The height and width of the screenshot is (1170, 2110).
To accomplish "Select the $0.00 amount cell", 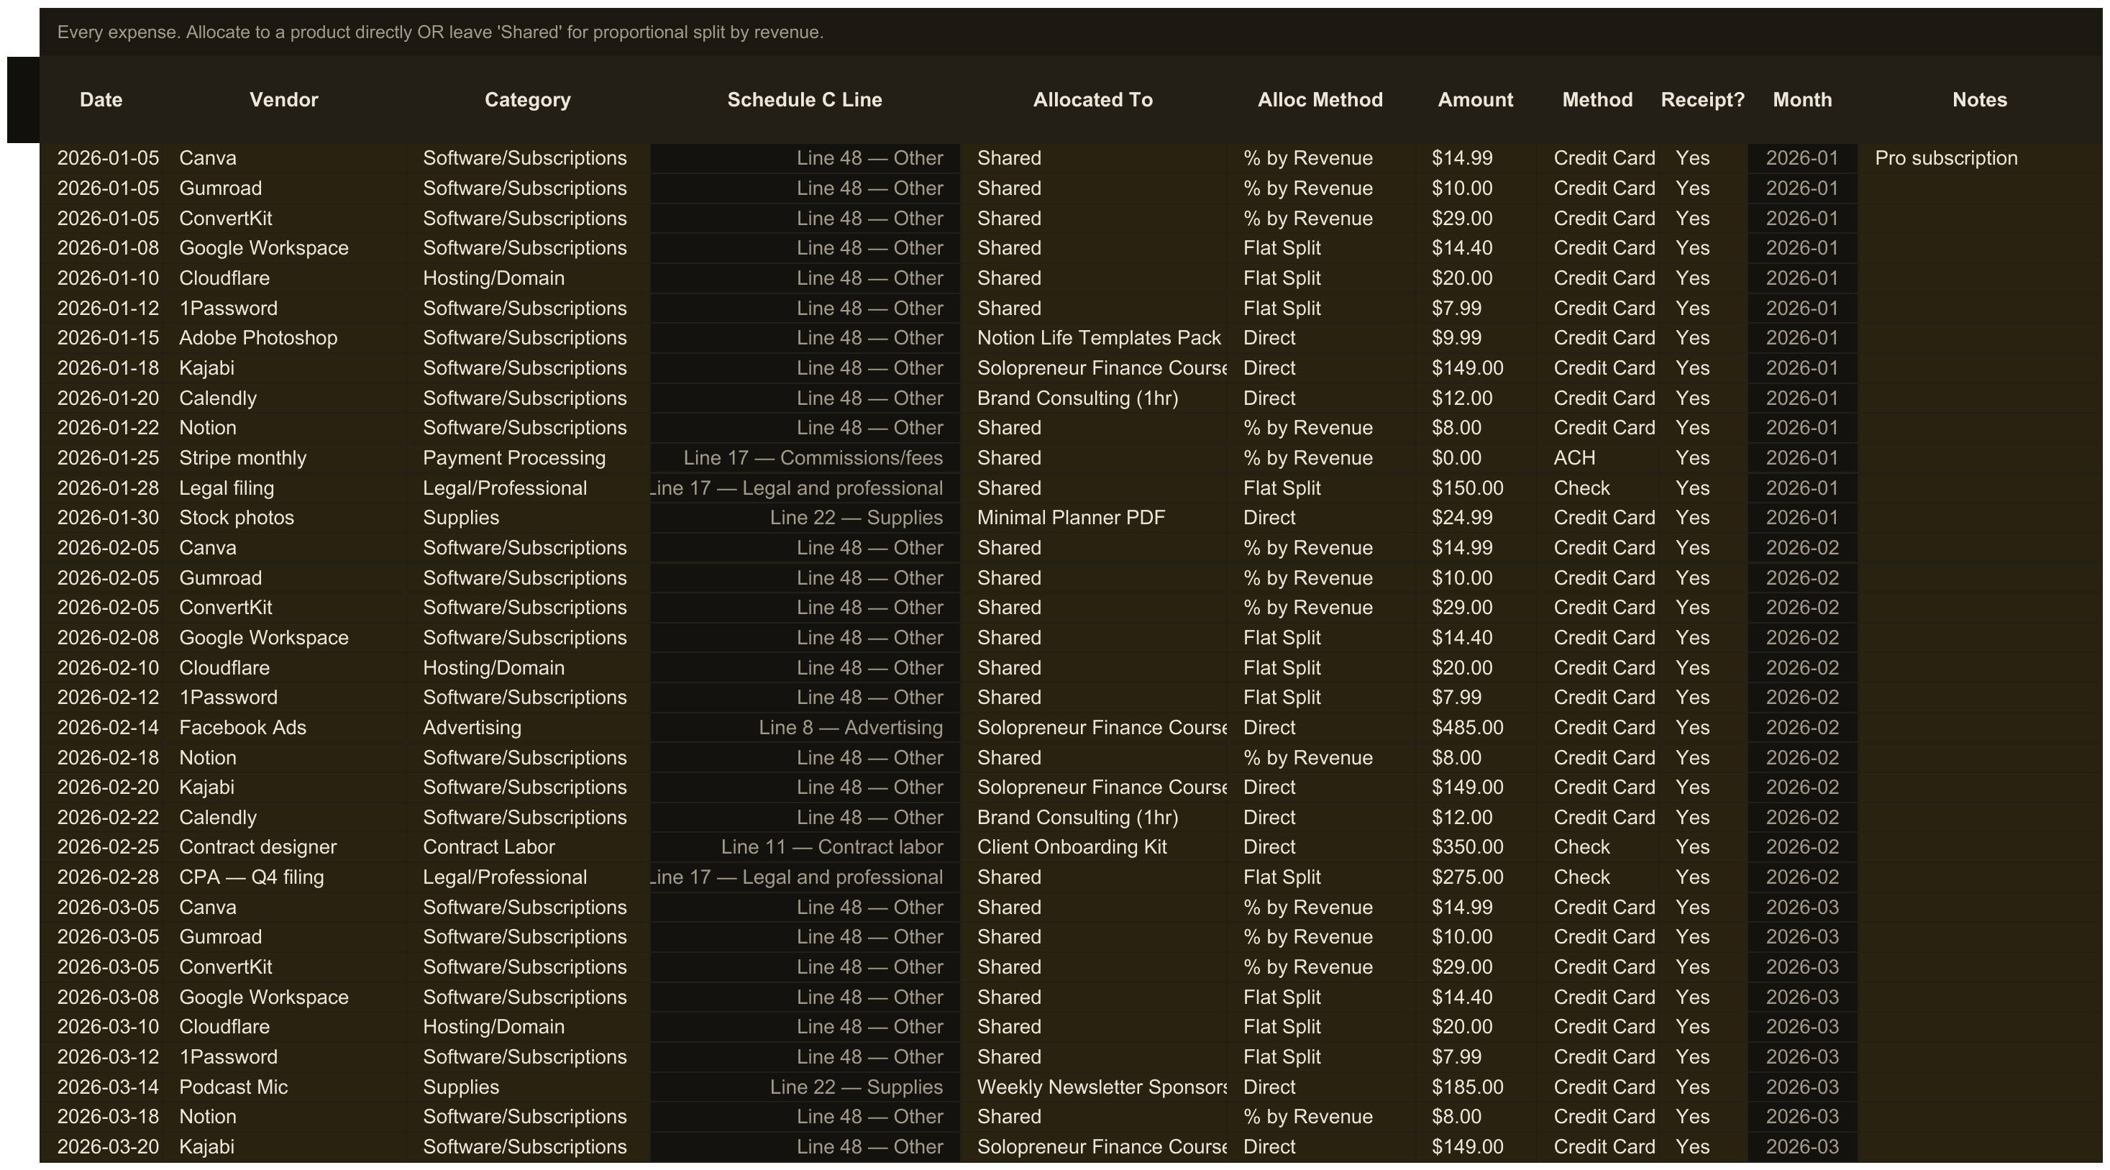I will click(x=1476, y=458).
